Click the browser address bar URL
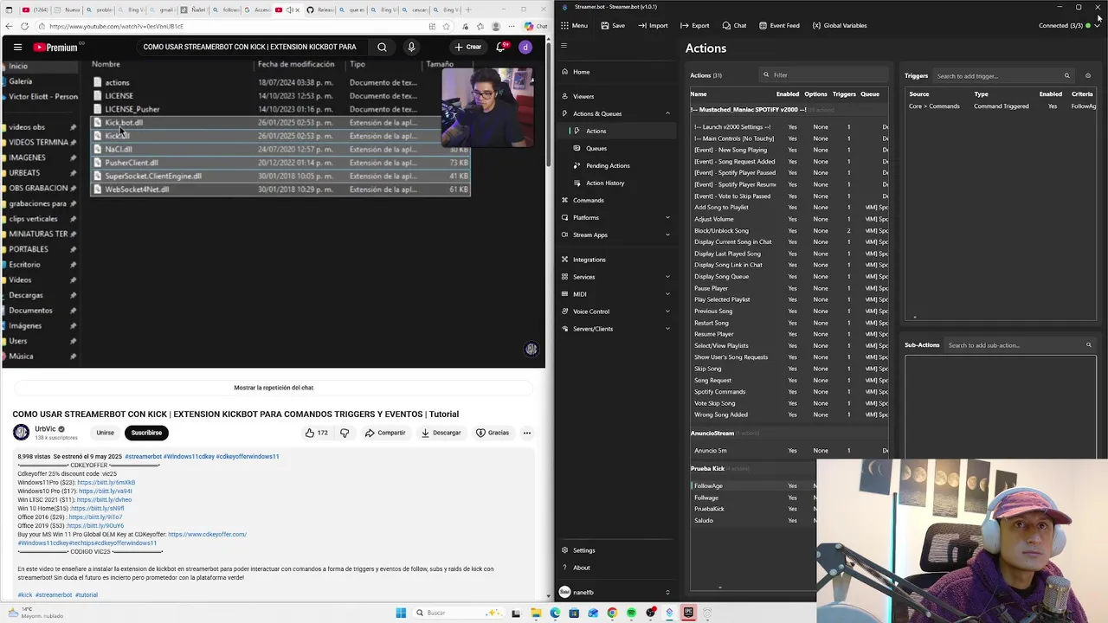This screenshot has height=623, width=1108. point(116,27)
